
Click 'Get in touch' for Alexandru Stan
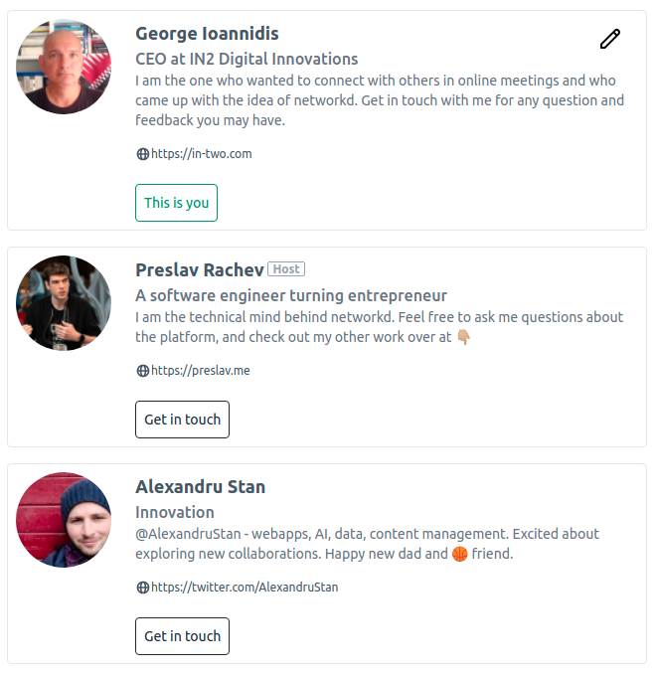coord(182,636)
